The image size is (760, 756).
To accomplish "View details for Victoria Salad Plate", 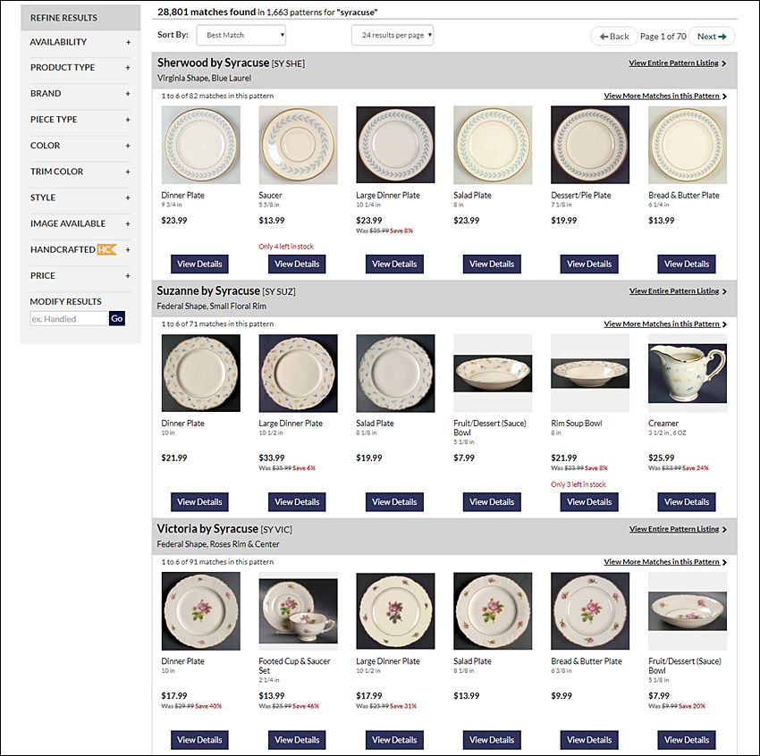I will [x=492, y=740].
